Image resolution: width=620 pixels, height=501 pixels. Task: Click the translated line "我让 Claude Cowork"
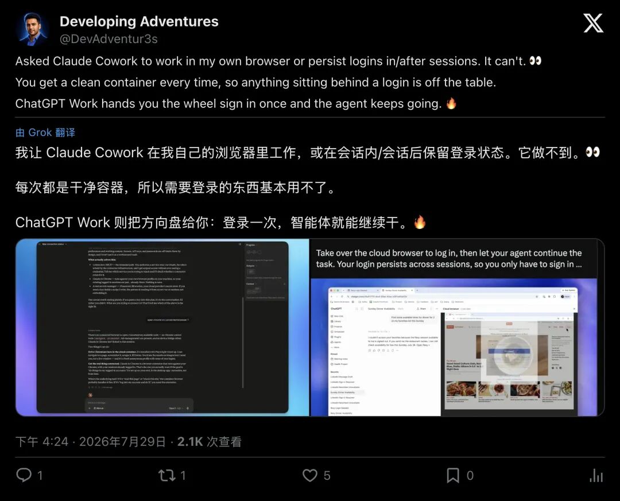pos(308,153)
